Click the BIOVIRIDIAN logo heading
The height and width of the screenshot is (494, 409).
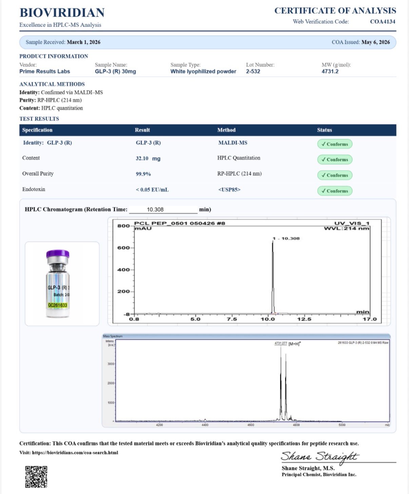click(x=62, y=13)
